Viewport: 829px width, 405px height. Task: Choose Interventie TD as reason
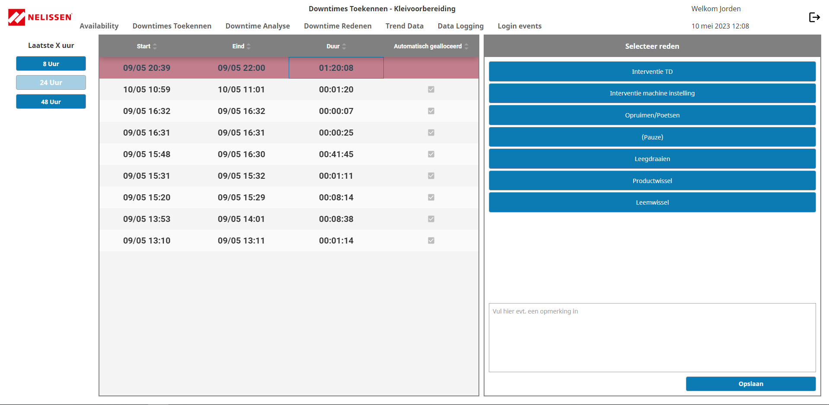[652, 72]
